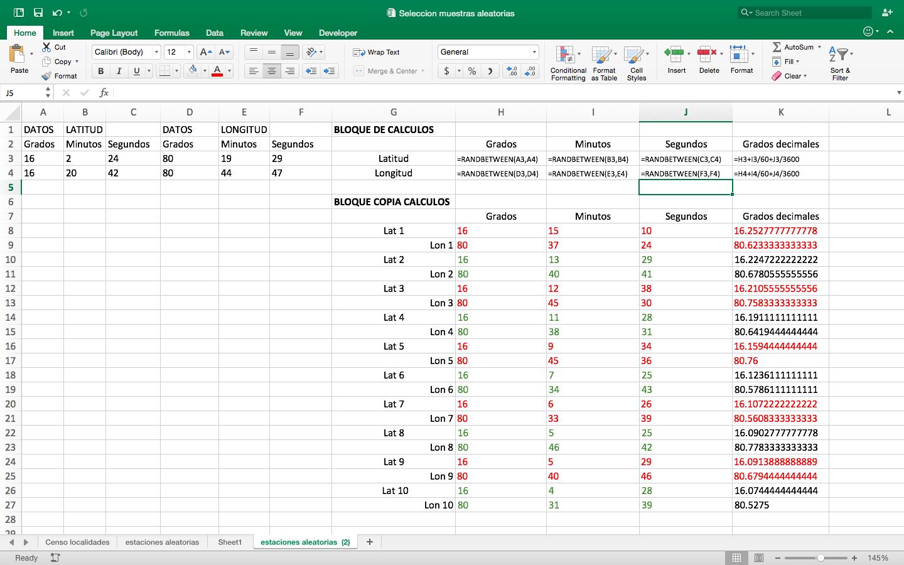This screenshot has height=565, width=904.
Task: Open the Insert ribbon tab
Action: pyautogui.click(x=63, y=33)
